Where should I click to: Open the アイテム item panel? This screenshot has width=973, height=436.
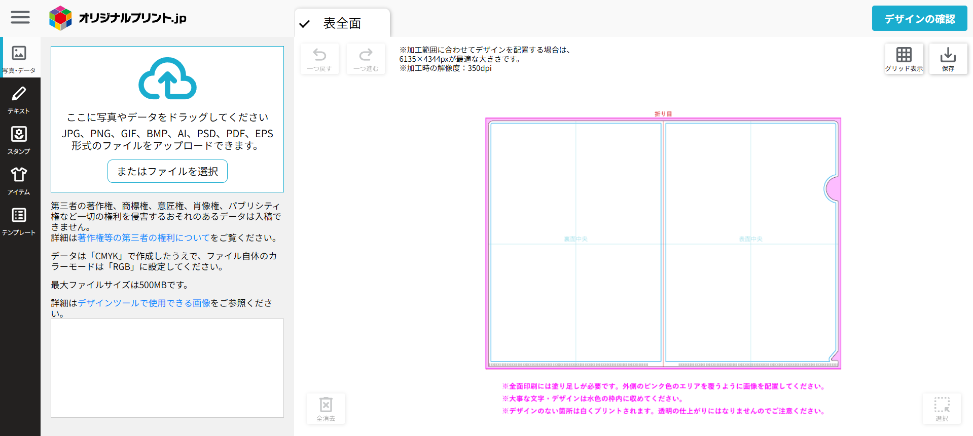point(19,180)
